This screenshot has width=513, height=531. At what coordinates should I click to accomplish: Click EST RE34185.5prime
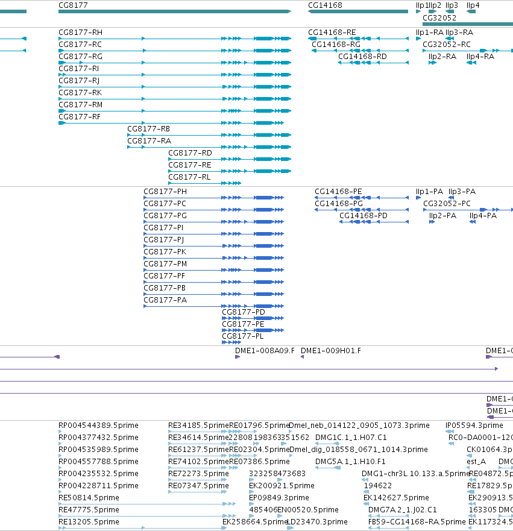tap(199, 426)
